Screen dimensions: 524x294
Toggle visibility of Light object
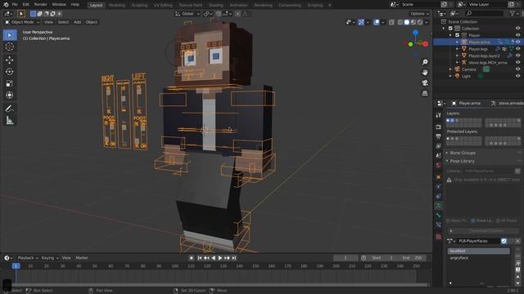point(517,76)
